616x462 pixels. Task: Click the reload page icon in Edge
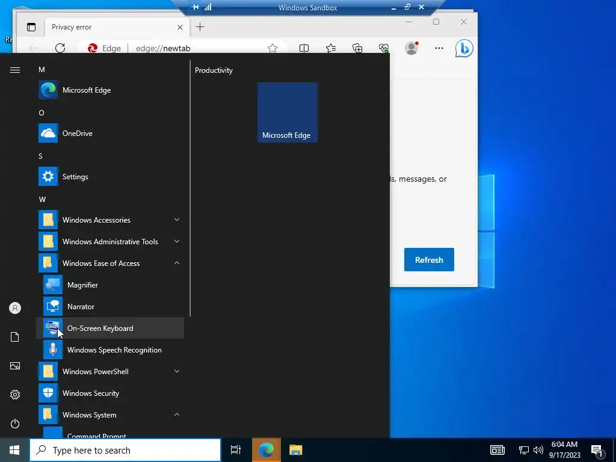point(60,48)
